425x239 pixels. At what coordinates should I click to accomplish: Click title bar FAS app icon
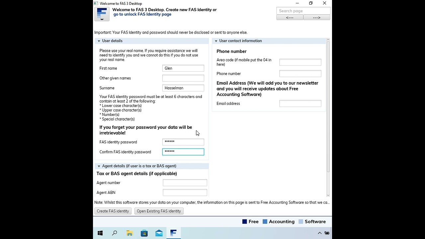click(x=96, y=3)
